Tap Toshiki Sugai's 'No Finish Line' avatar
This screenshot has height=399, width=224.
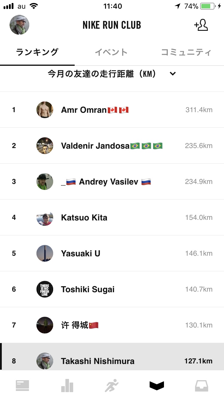[x=45, y=289]
